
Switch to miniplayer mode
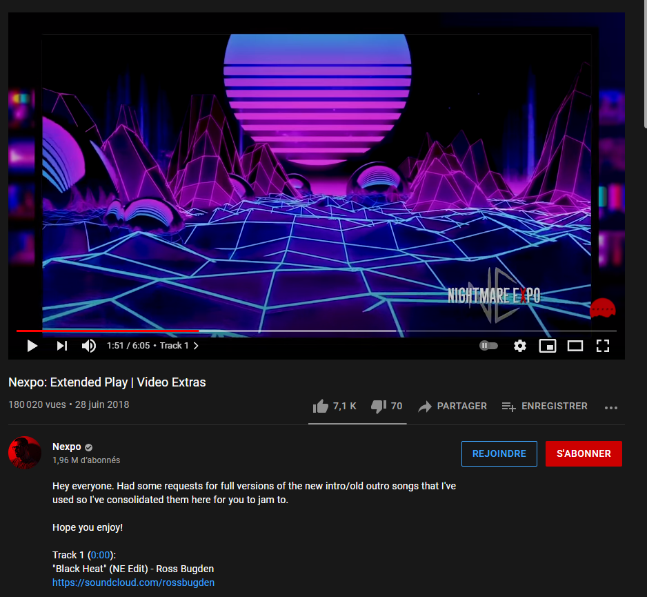click(548, 346)
